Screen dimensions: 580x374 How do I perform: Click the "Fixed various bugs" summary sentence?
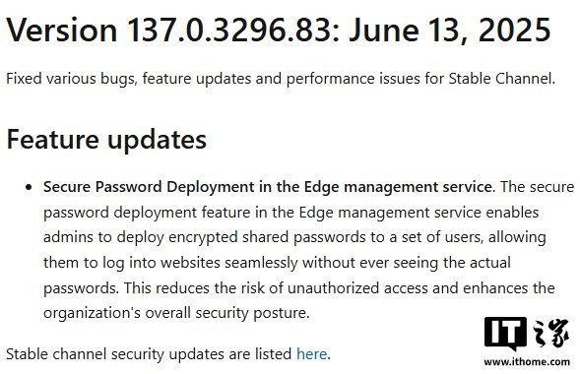pyautogui.click(x=281, y=79)
